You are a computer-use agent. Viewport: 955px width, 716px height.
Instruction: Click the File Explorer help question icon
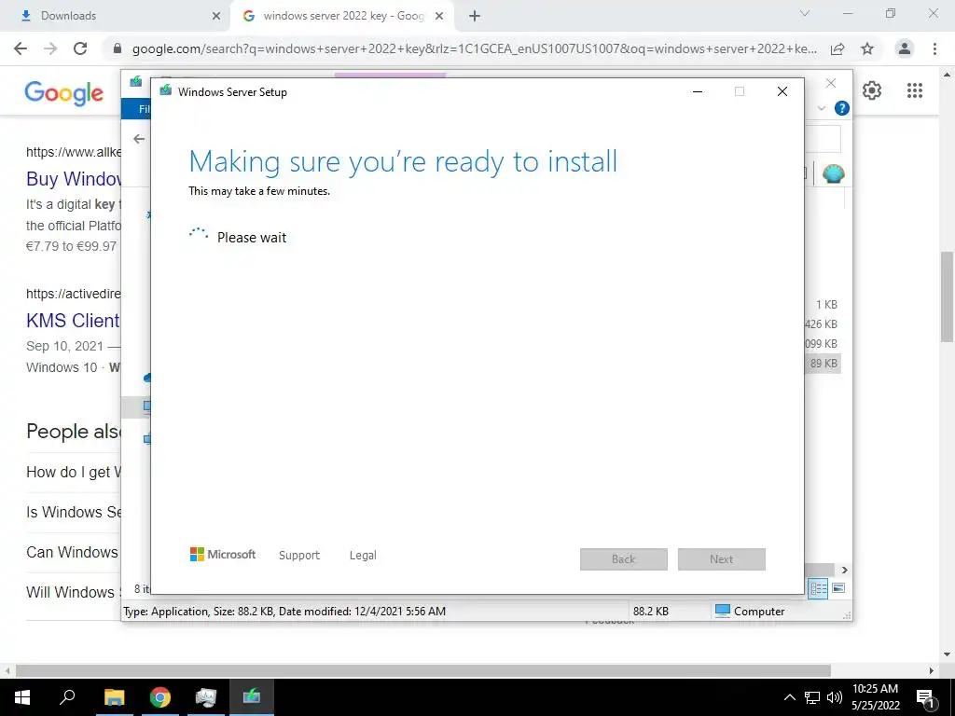pos(842,108)
